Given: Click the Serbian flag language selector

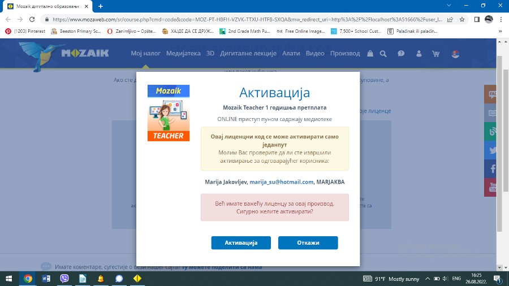Looking at the screenshot, I should click(x=455, y=54).
